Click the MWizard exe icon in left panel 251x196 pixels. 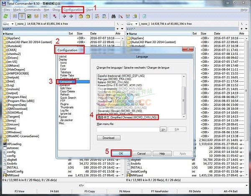[x=5, y=175]
